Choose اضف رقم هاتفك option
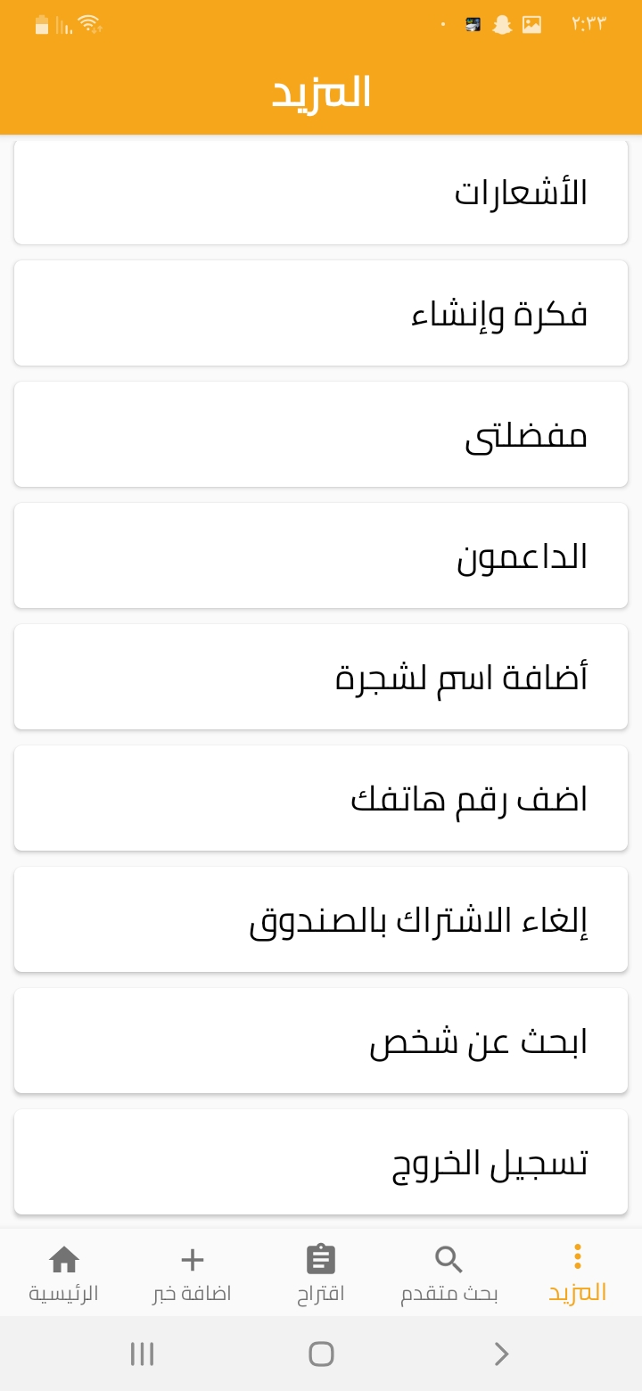 (321, 798)
